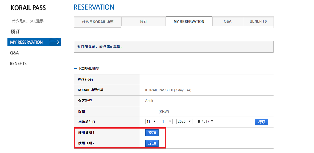Click the KORAIL PASS FX (2 day use) value
314x153 pixels.
[x=168, y=90]
